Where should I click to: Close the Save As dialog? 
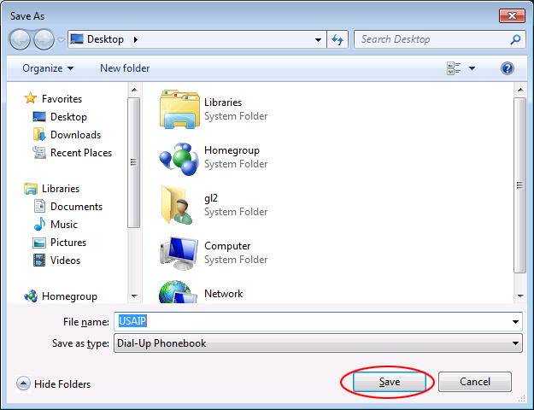click(512, 15)
